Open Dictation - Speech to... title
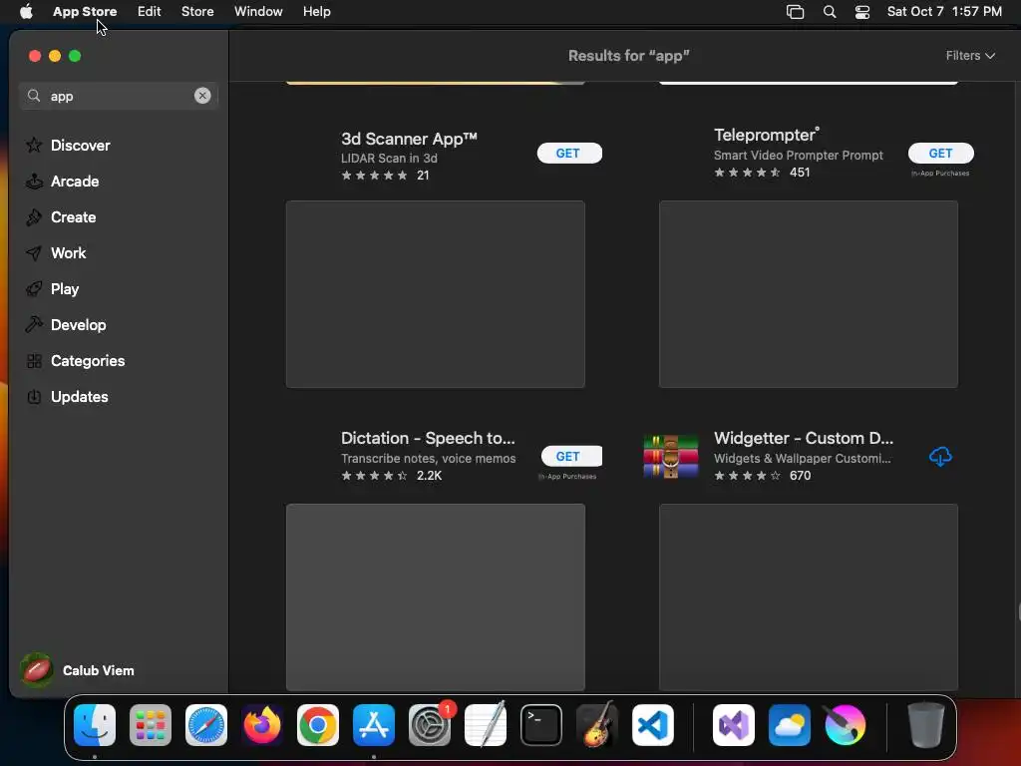The width and height of the screenshot is (1021, 766). (x=428, y=438)
